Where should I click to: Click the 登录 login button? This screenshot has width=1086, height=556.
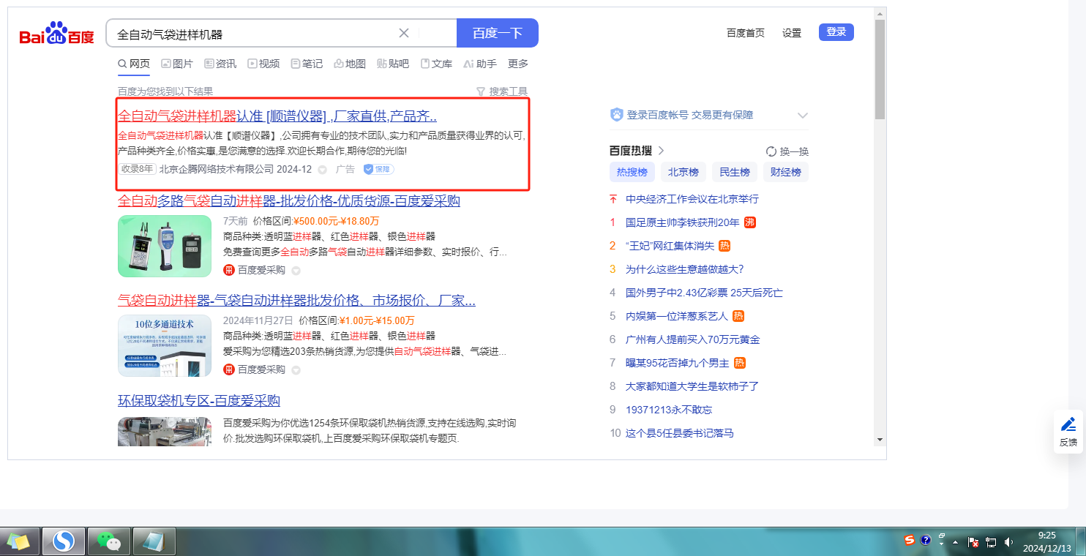tap(836, 32)
